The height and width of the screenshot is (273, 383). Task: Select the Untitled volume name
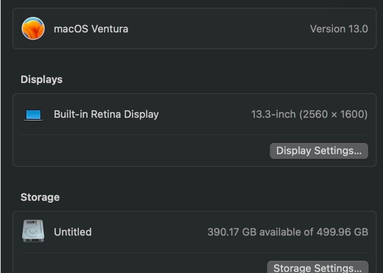click(x=73, y=232)
